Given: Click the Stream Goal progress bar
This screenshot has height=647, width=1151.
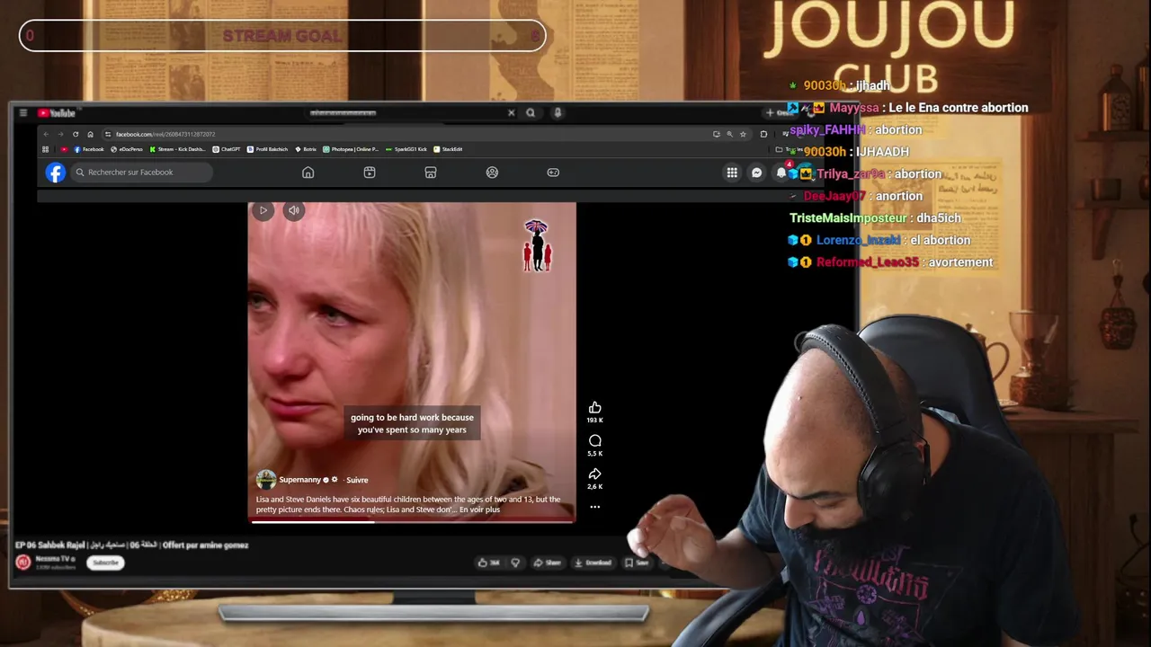Looking at the screenshot, I should click(x=282, y=36).
